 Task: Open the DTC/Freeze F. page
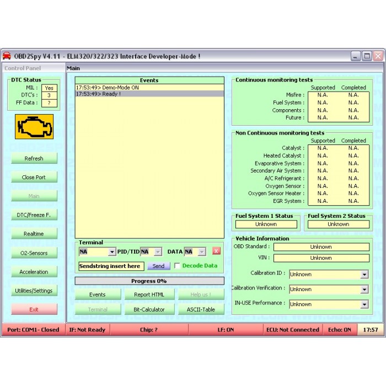pos(34,215)
